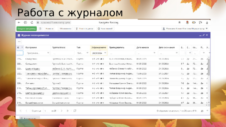226x127 pixels.
Task: Maximize the Журнал посещаемости panel
Action: tap(203, 35)
